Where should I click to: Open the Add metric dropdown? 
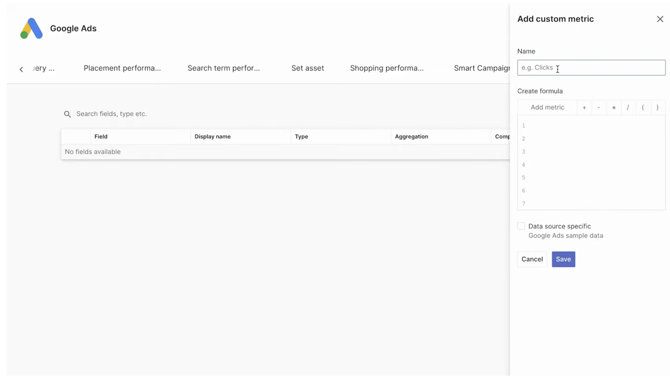tap(547, 107)
